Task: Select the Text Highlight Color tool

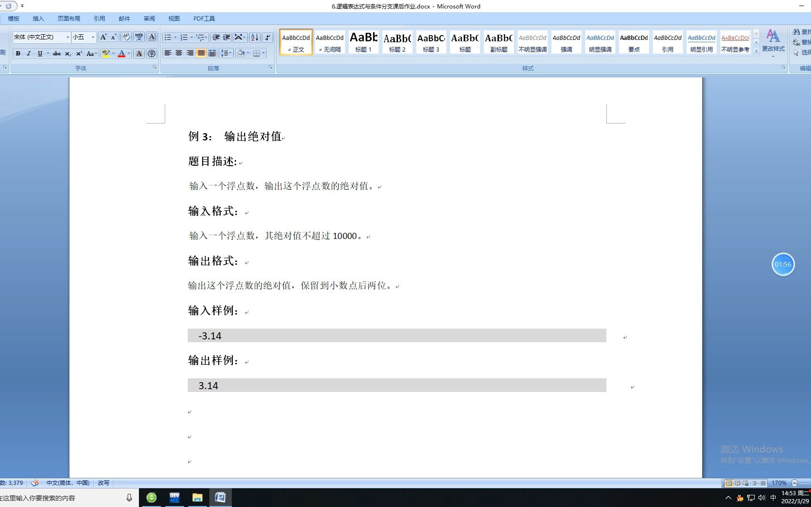Action: tap(106, 53)
